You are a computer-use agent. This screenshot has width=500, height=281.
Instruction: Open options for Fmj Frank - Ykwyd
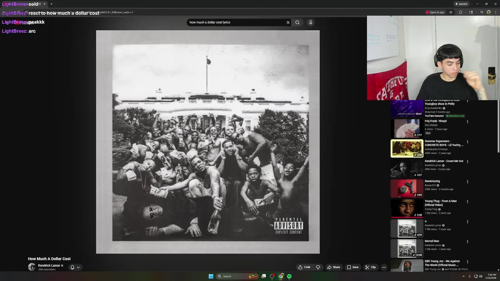click(467, 122)
